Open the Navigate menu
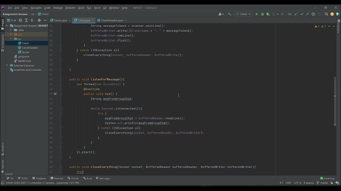 [x=36, y=8]
